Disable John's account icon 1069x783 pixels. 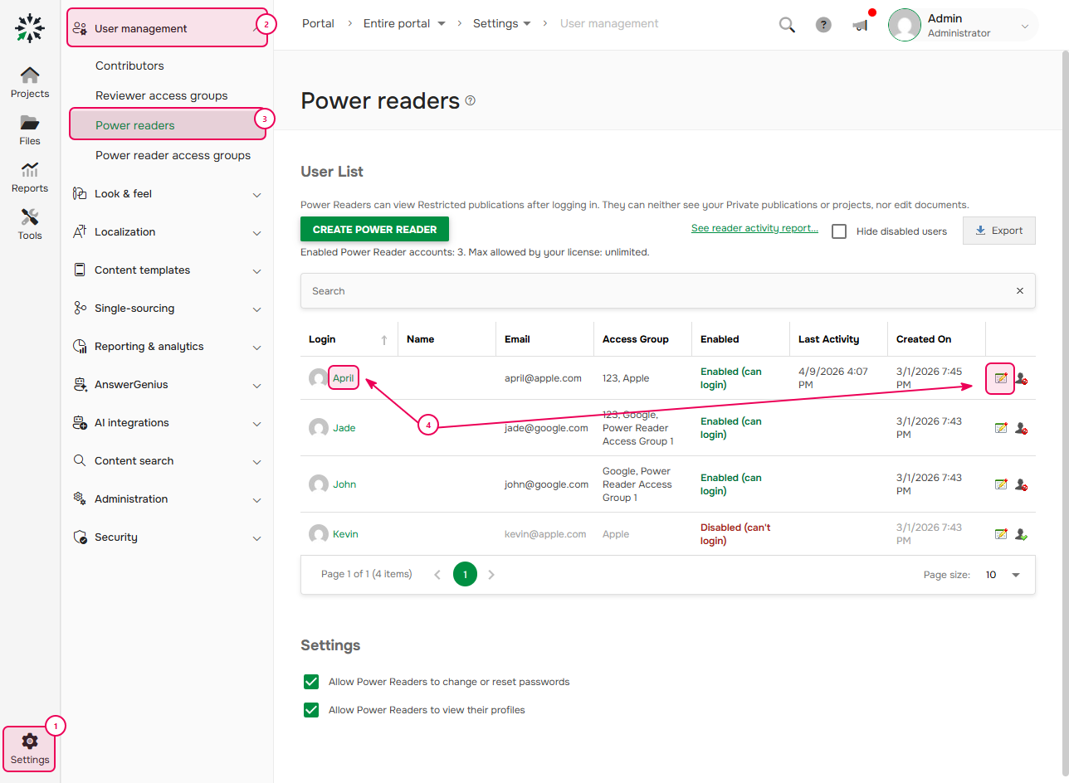tap(1022, 484)
